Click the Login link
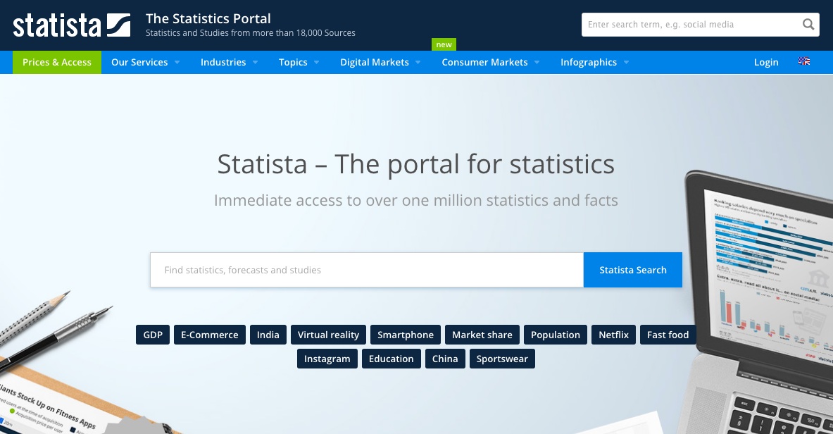The image size is (833, 434). click(766, 62)
